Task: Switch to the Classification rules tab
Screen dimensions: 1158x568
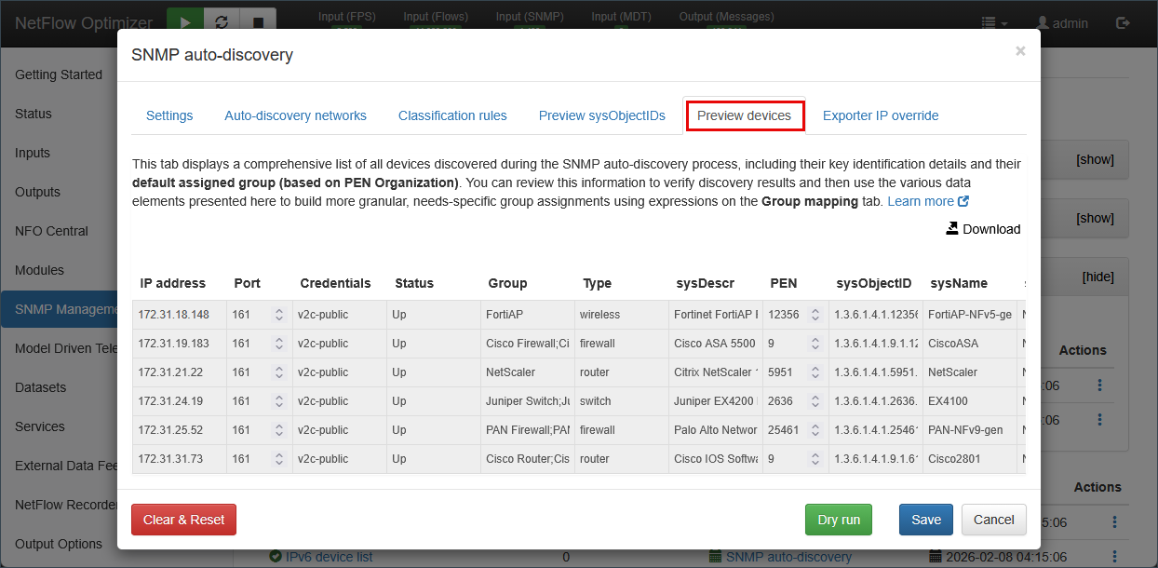Action: click(x=452, y=115)
